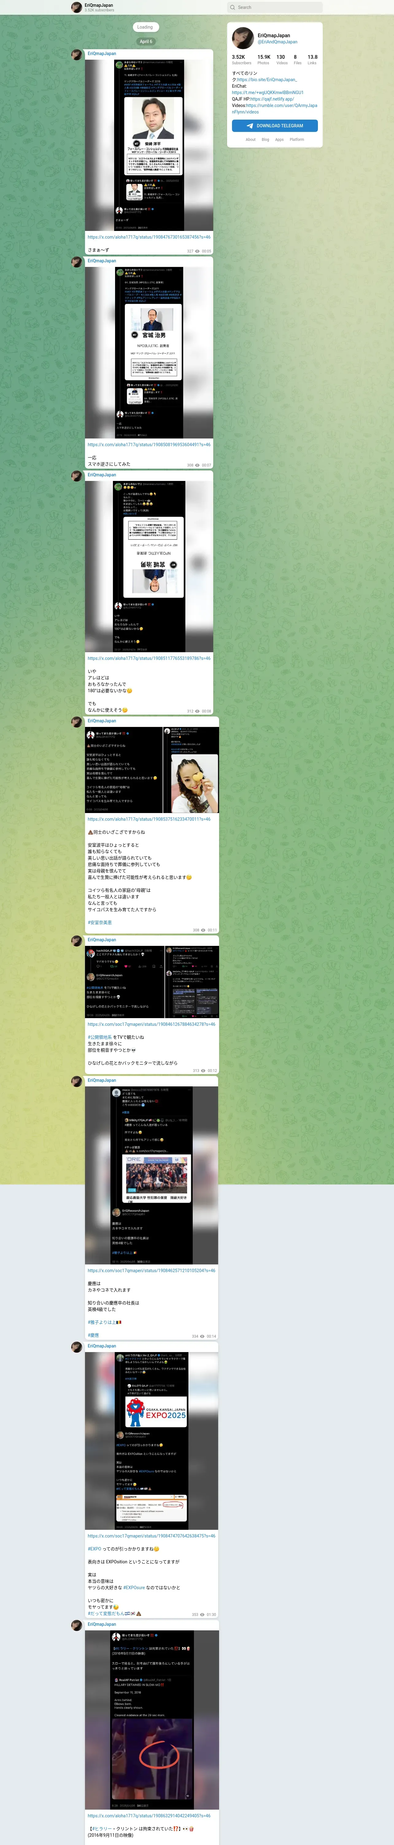Open the EXPO 2025 mascot post image
Image resolution: width=394 pixels, height=1845 pixels.
click(152, 1441)
